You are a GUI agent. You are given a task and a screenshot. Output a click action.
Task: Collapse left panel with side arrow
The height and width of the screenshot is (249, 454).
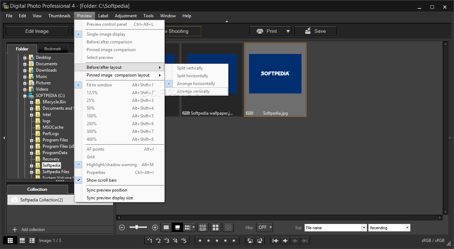coord(4,138)
